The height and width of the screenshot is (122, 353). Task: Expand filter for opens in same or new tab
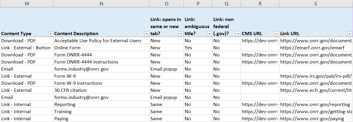tap(181, 34)
